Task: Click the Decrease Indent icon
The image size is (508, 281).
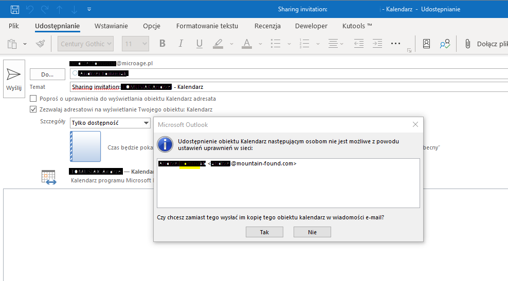Action: (359, 43)
